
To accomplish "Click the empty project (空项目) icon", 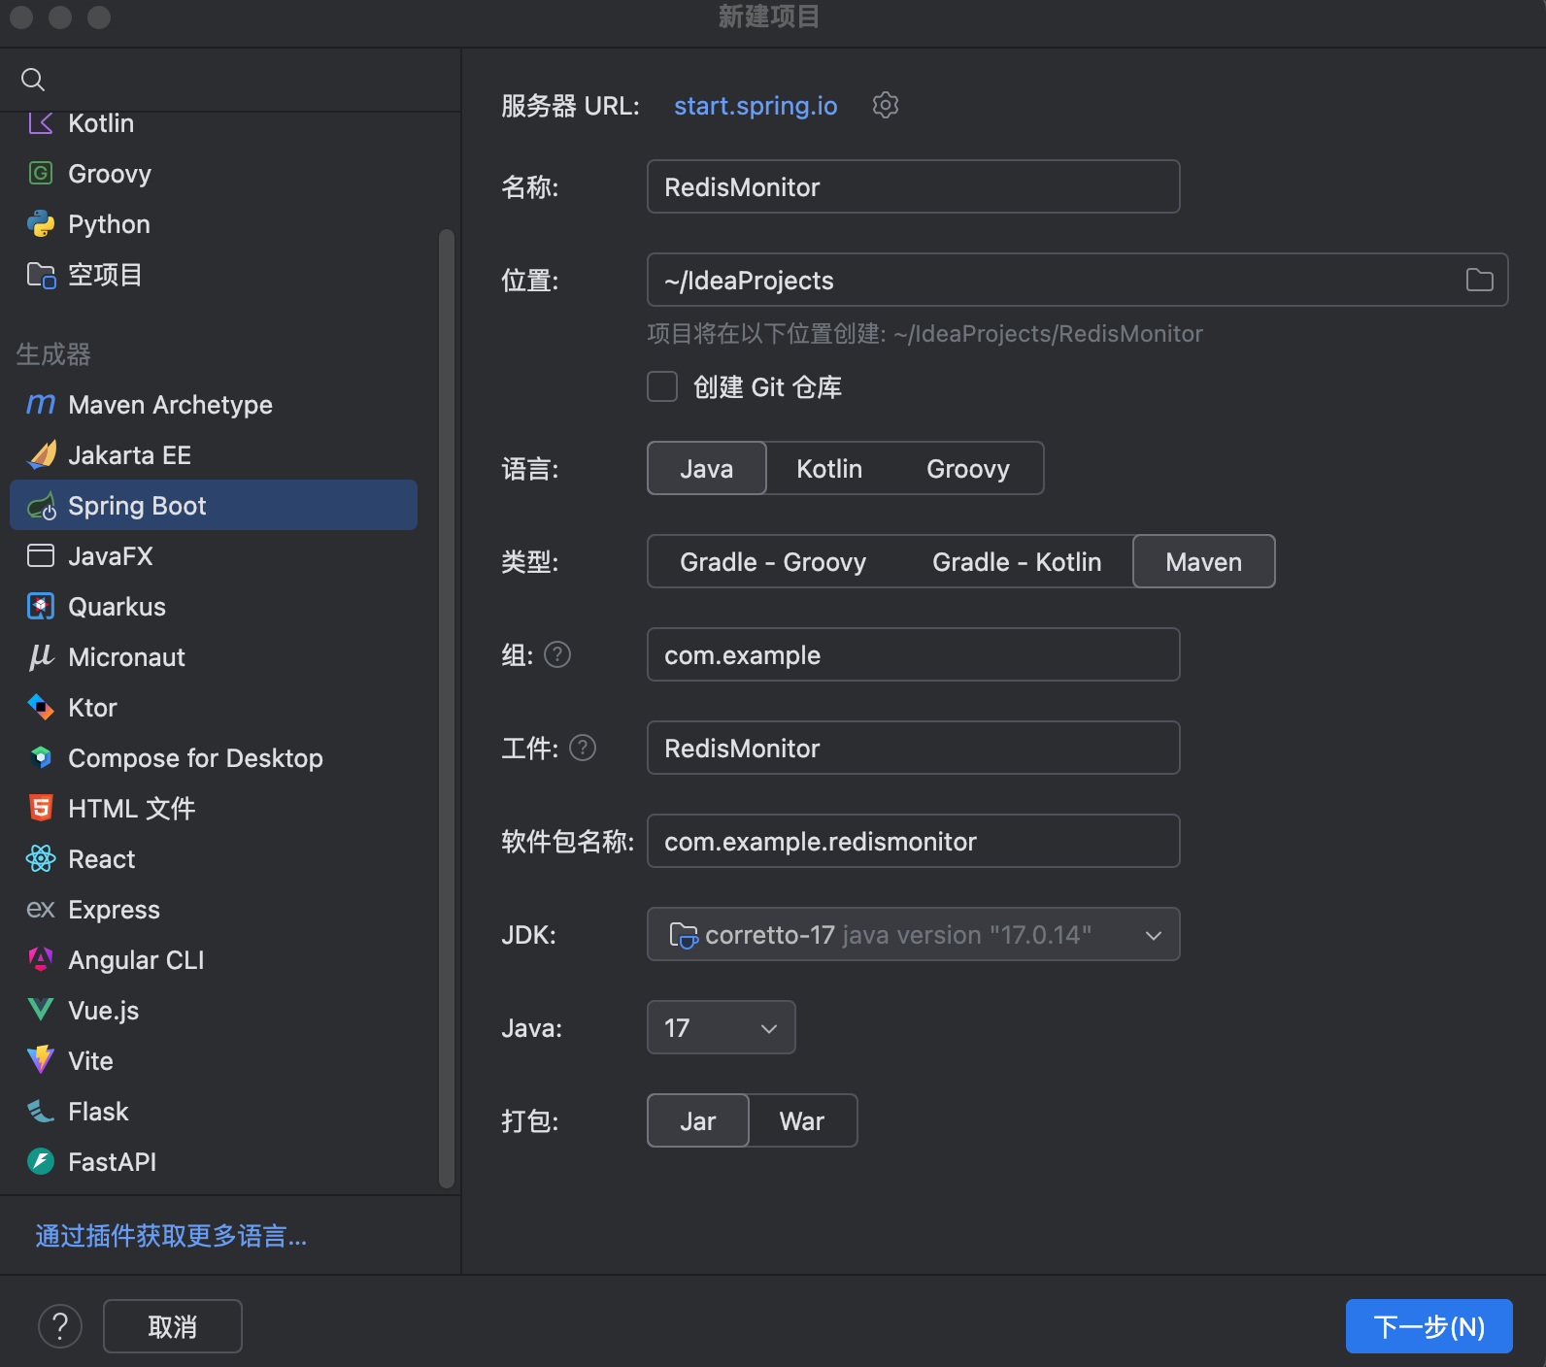I will pos(41,275).
